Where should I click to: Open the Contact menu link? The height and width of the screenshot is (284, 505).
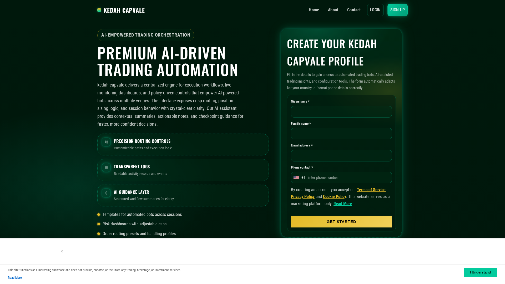pos(354,10)
